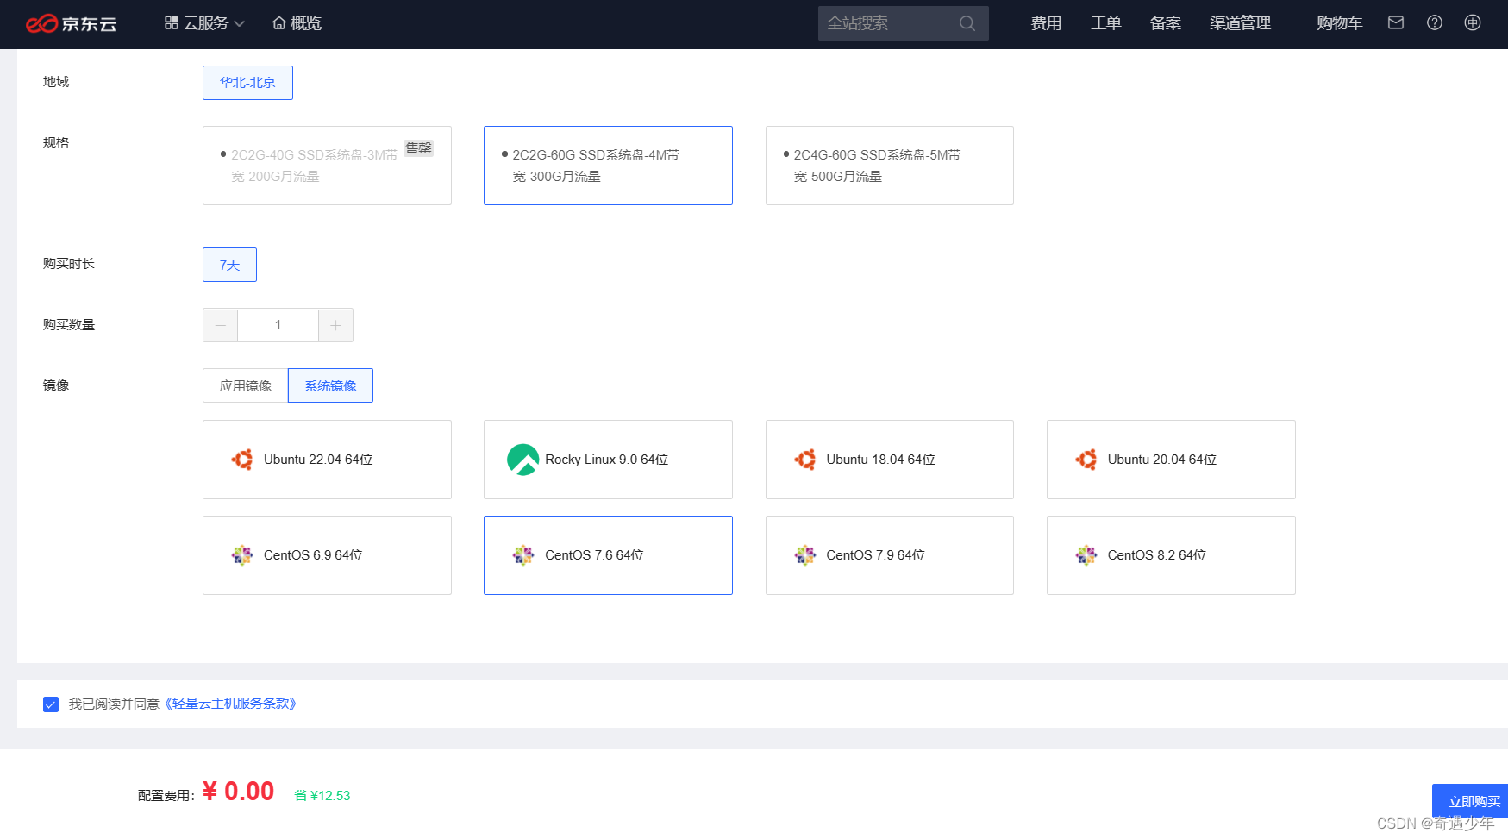Switch to the 应用镜像 tab
This screenshot has height=839, width=1508.
(245, 385)
